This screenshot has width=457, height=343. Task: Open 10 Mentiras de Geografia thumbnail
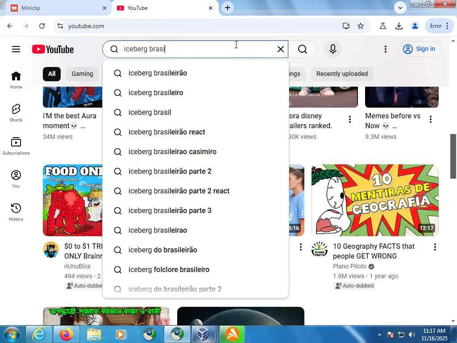pos(375,200)
